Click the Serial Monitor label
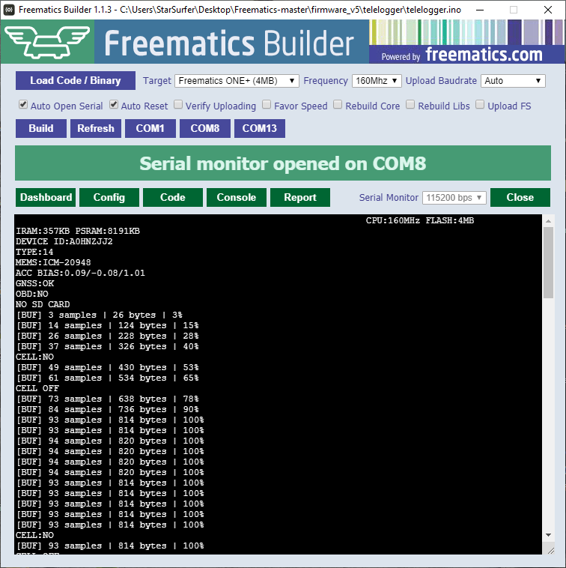 click(389, 198)
